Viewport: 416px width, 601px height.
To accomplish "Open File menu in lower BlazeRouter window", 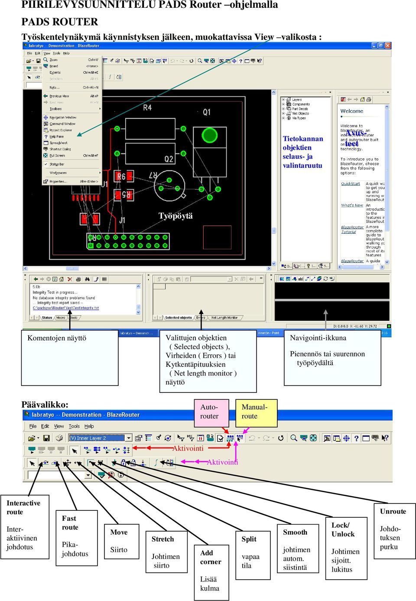I will [x=33, y=426].
